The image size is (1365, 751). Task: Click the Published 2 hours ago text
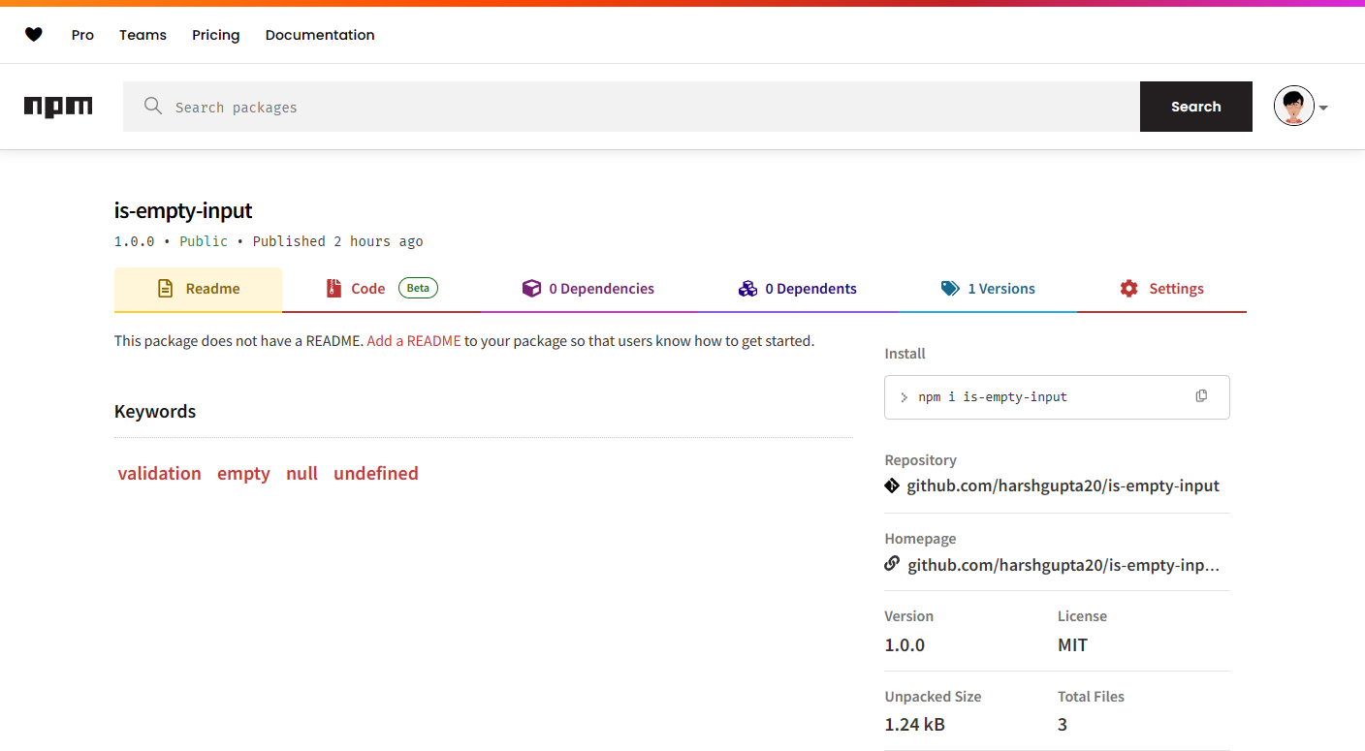[338, 241]
